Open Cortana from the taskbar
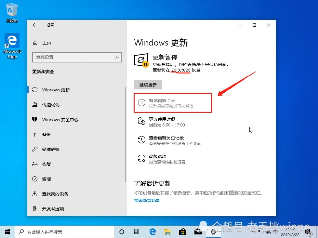This screenshot has width=318, height=238. pyautogui.click(x=122, y=232)
